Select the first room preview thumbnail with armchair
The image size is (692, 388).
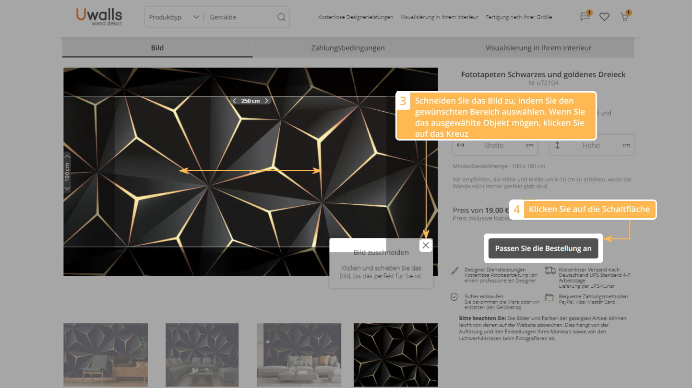106,355
